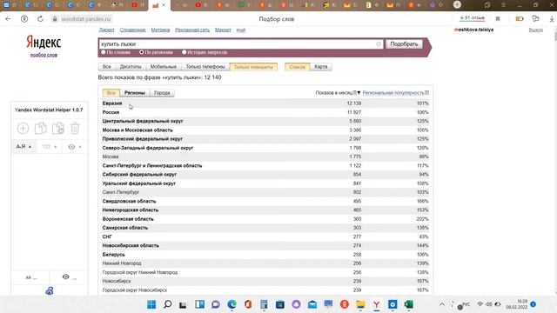This screenshot has height=313, width=557.
Task: Select the 'Регионы' filter tab
Action: 135,93
